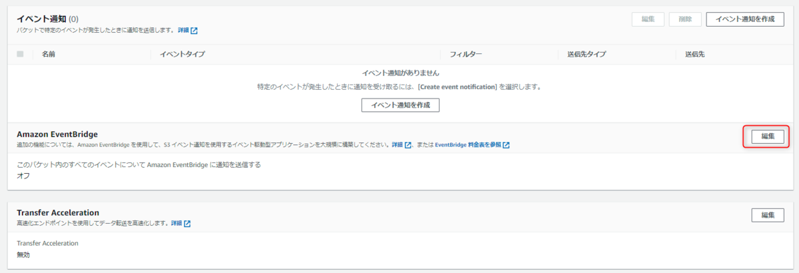Click the centered イベント通知を作成 button in the empty table
This screenshot has height=273, width=799.
pyautogui.click(x=400, y=105)
